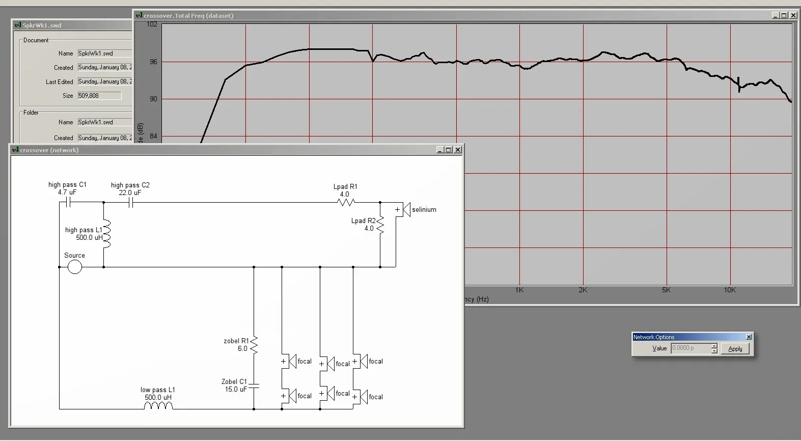Select the high pass C1 capacitor symbol
The image size is (801, 441).
pos(68,202)
